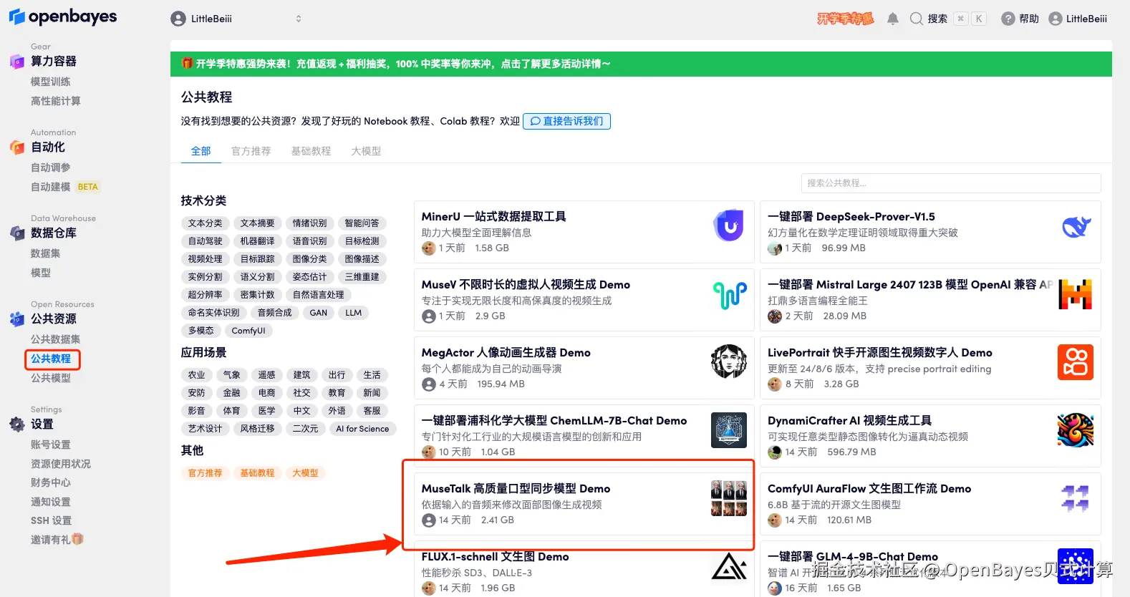Select the orange 大模型 tag
The height and width of the screenshot is (597, 1130).
pos(305,473)
